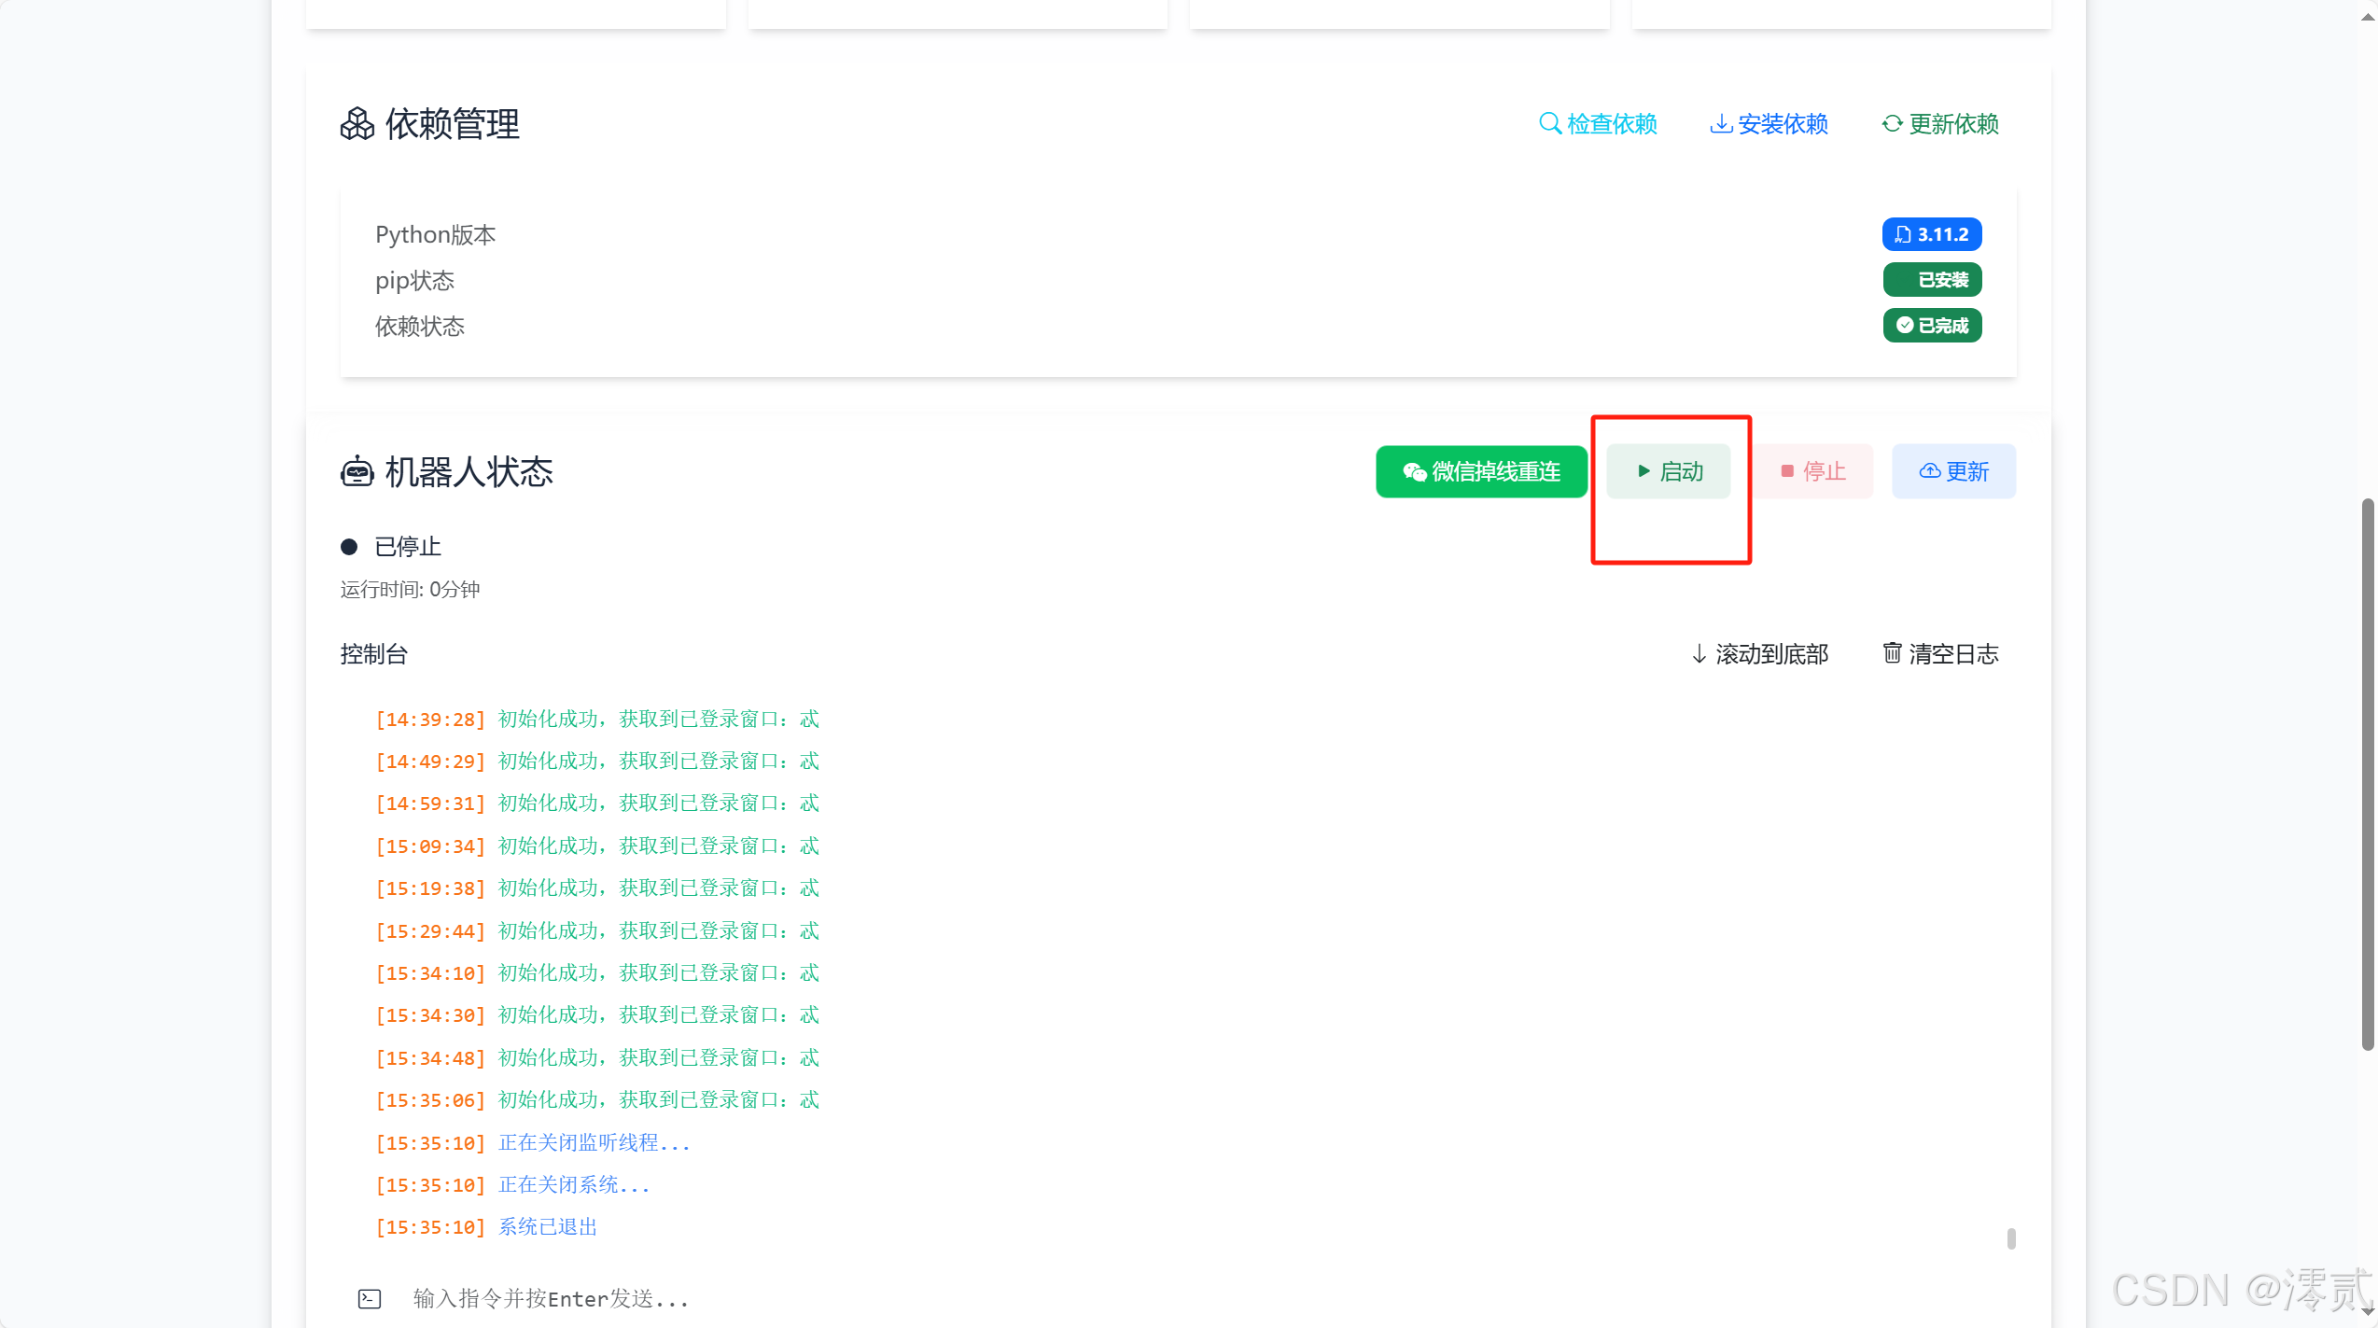This screenshot has height=1328, width=2378.
Task: Click the page vertical scrollbar thumb
Action: coord(2368,775)
